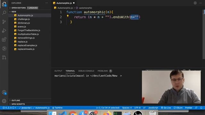205x115 pixels.
Task: Open evens.js in the explorer
Action: (x=22, y=27)
